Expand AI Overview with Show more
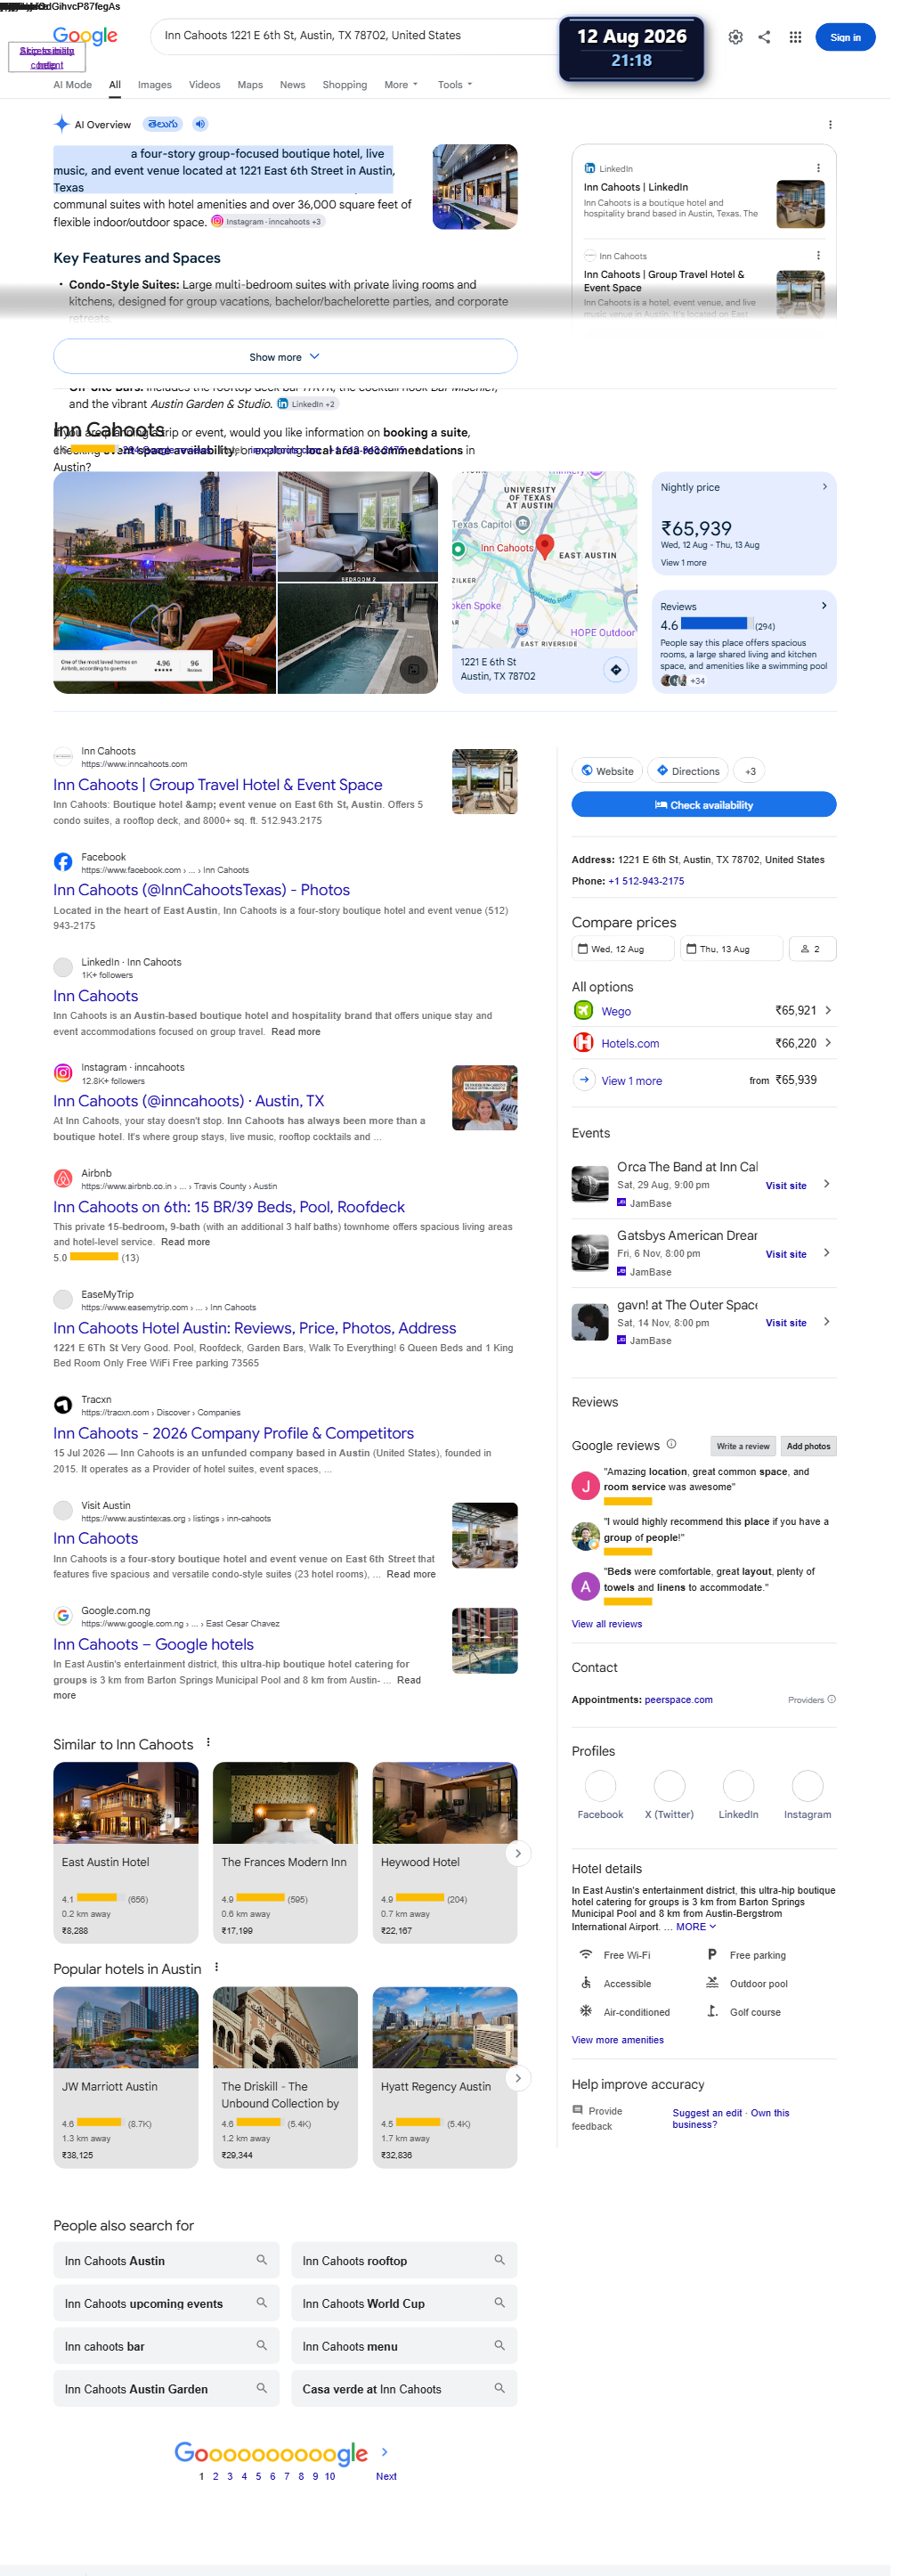 pos(285,356)
